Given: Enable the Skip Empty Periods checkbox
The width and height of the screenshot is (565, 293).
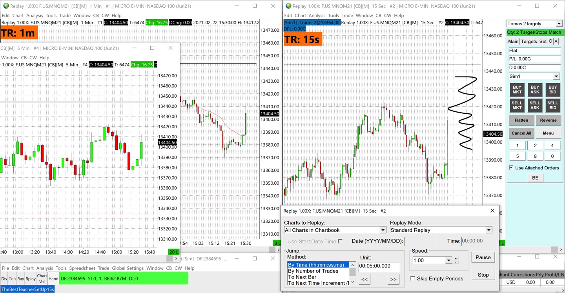Looking at the screenshot, I should [x=413, y=278].
